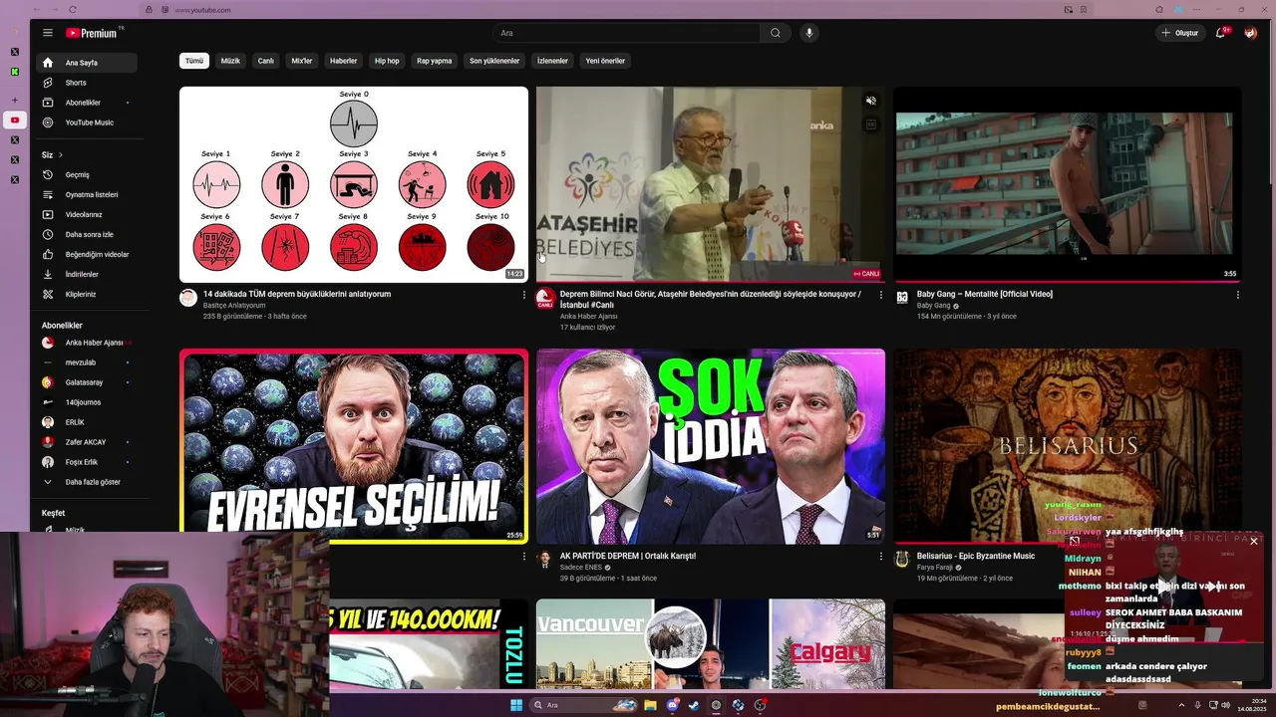Open Basitçe Anlatıyorum channel avatar
The image size is (1276, 717).
pos(188,298)
